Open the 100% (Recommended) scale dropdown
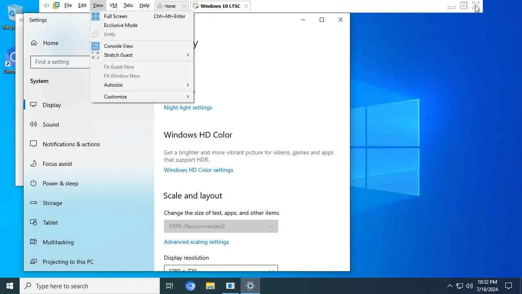522x294 pixels. tap(221, 226)
